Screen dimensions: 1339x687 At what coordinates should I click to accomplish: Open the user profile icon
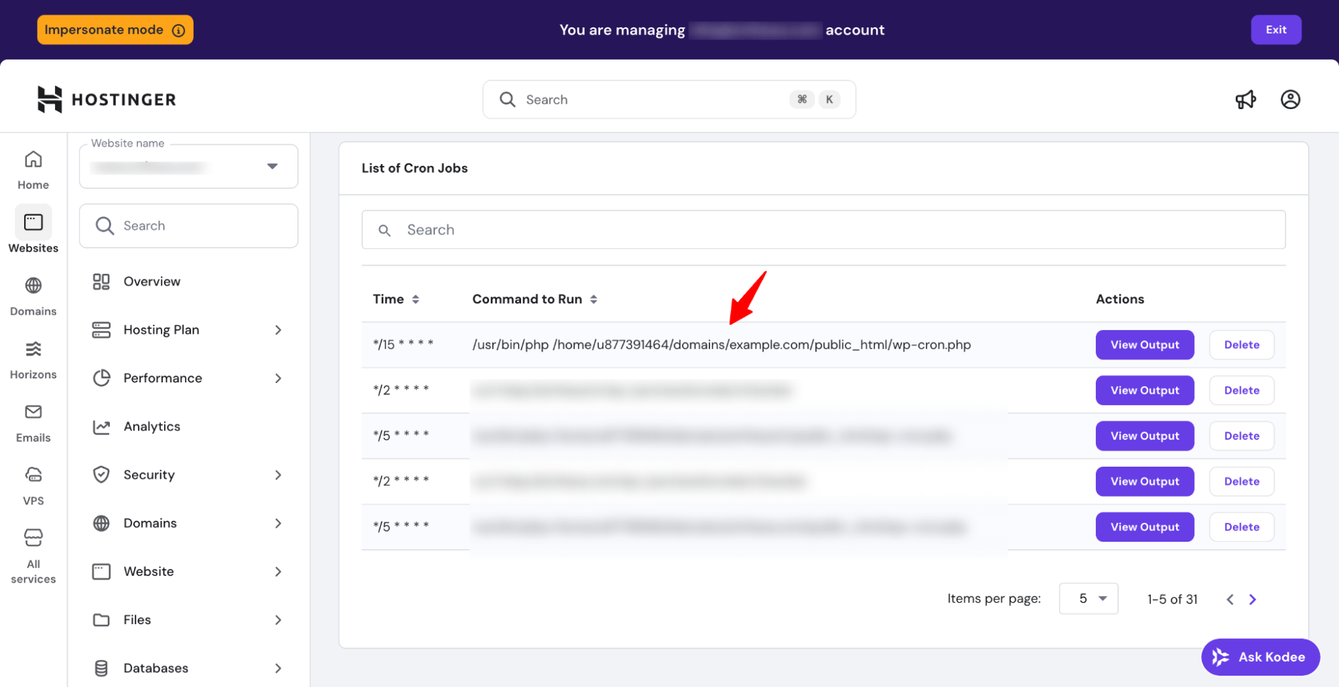click(1290, 100)
